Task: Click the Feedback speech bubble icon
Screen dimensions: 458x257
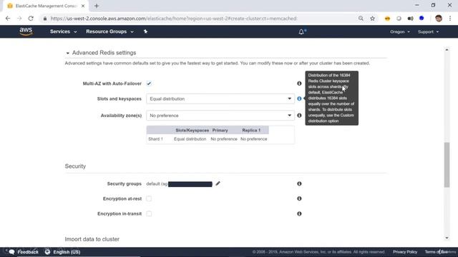Action: click(x=11, y=252)
